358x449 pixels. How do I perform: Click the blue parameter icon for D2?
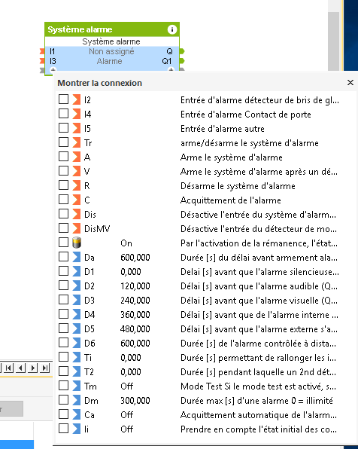pos(77,286)
